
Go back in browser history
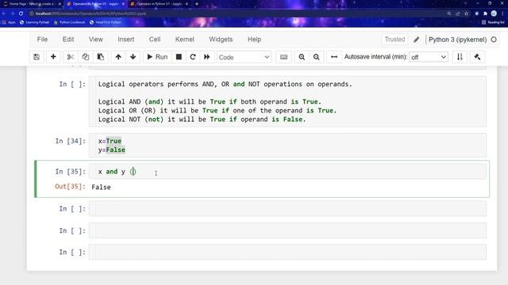(4, 13)
